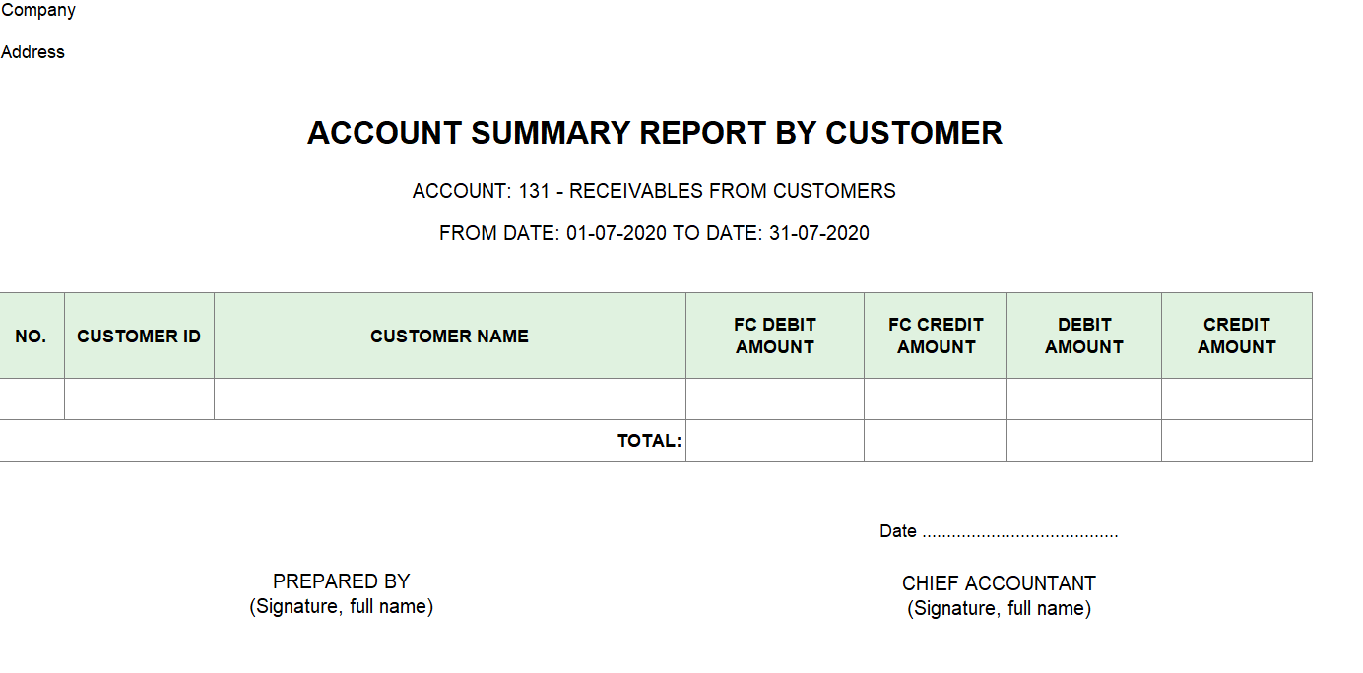The width and height of the screenshot is (1363, 673).
Task: Select the Credit Amount header cell
Action: pyautogui.click(x=1237, y=336)
